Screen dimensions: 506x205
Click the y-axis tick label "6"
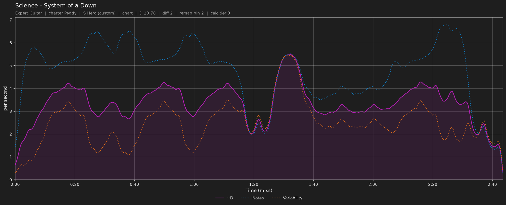[x=11, y=43]
